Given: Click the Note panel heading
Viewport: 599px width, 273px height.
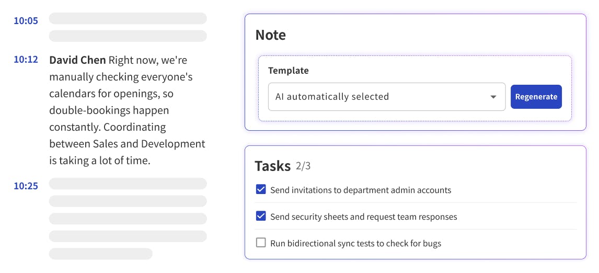Looking at the screenshot, I should (x=270, y=35).
